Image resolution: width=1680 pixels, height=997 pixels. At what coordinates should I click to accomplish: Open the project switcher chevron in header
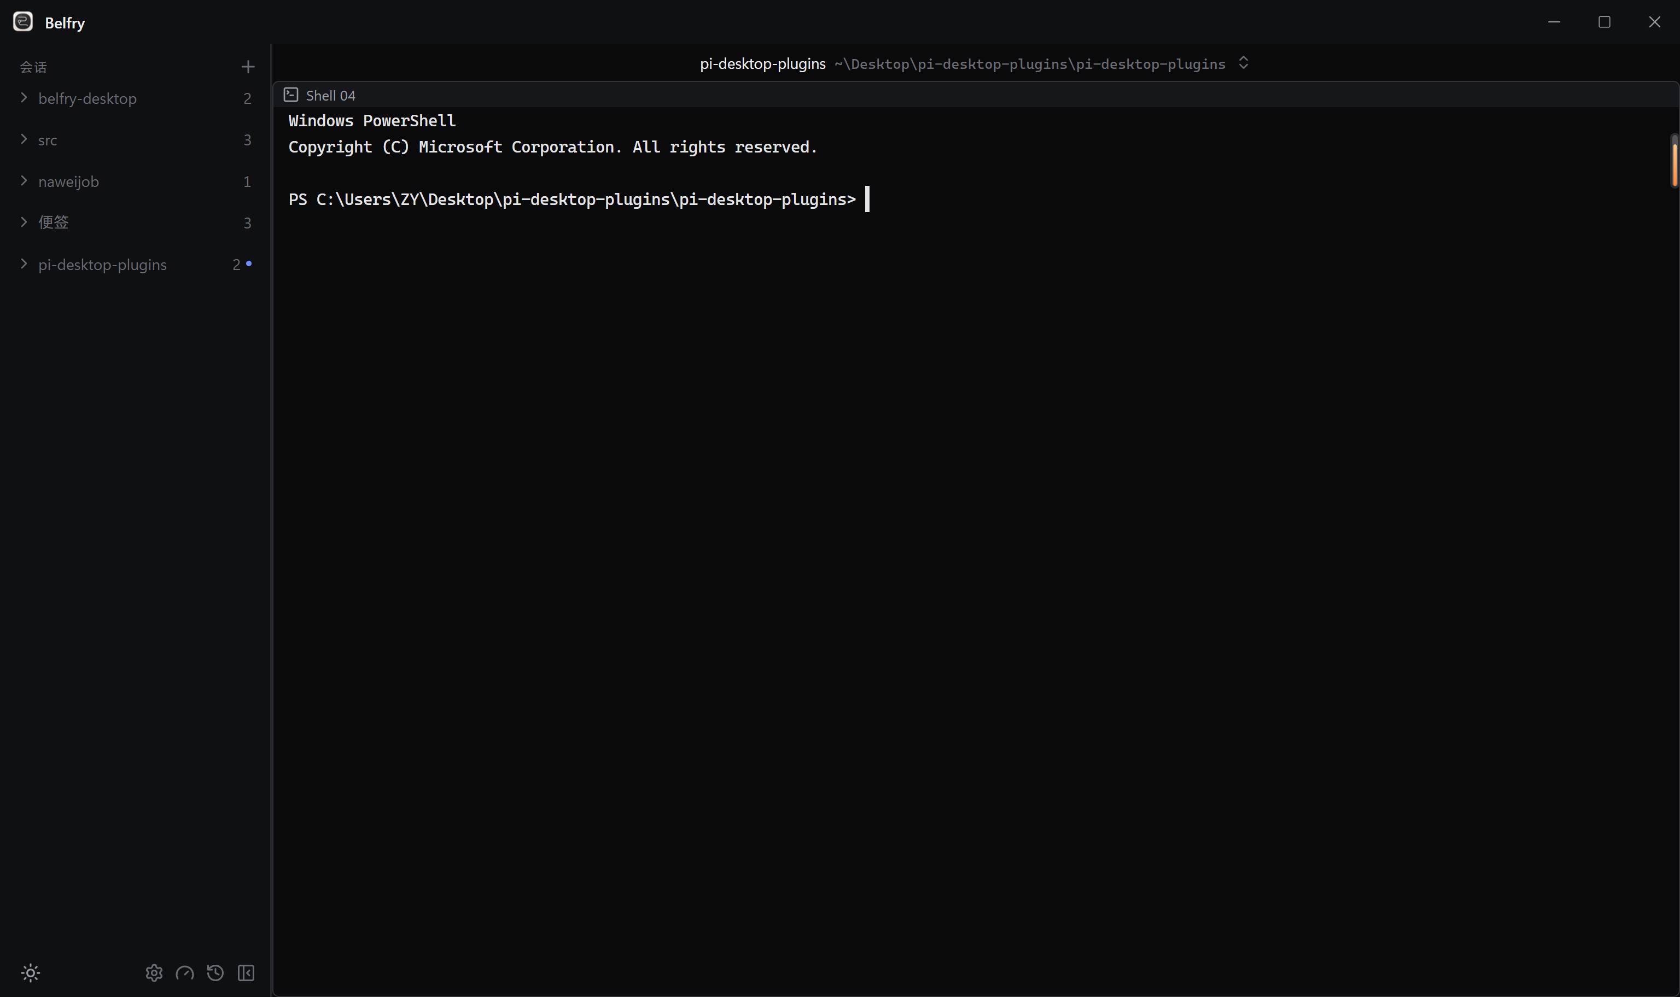pos(1243,63)
